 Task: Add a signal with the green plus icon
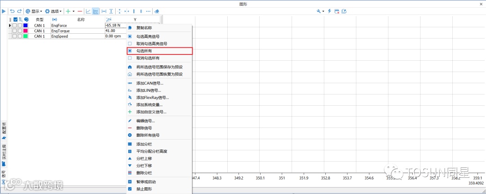[x=68, y=11]
